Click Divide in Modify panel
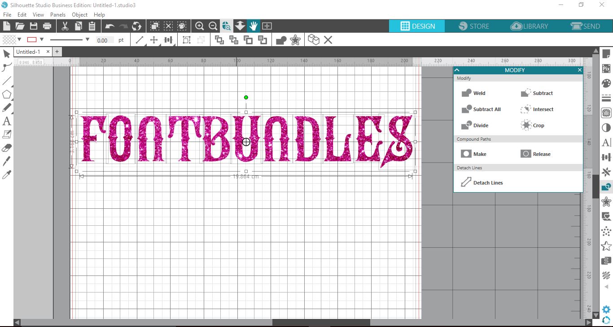The height and width of the screenshot is (327, 613). (475, 125)
